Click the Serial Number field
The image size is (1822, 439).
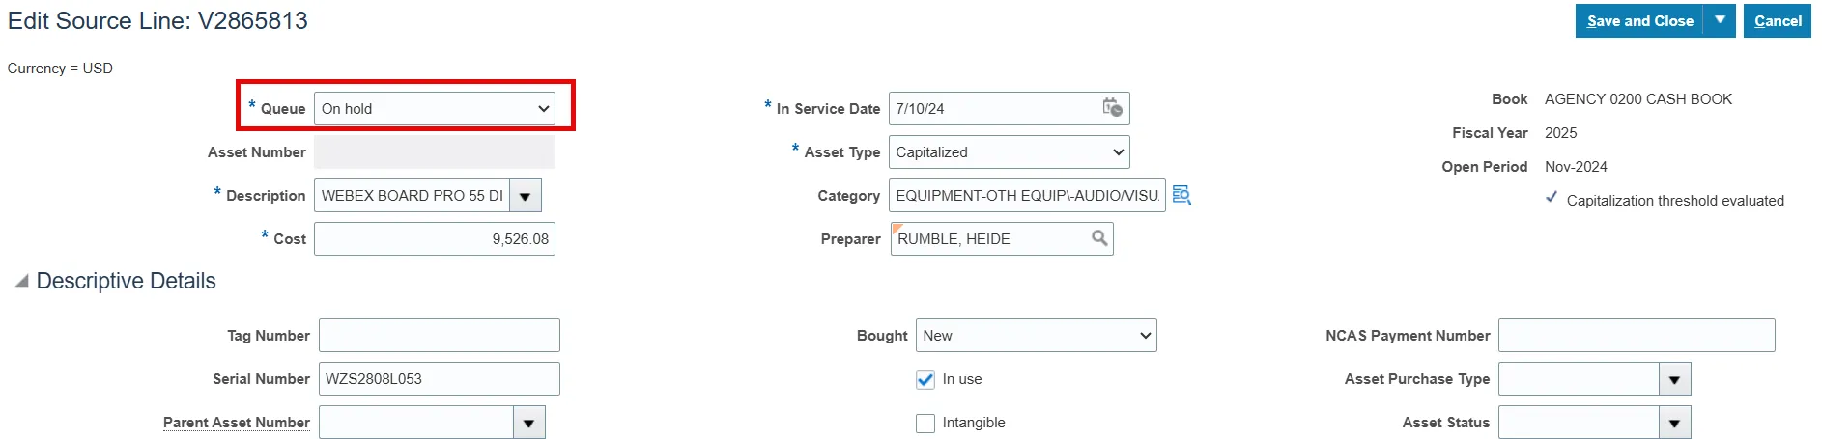pos(440,379)
